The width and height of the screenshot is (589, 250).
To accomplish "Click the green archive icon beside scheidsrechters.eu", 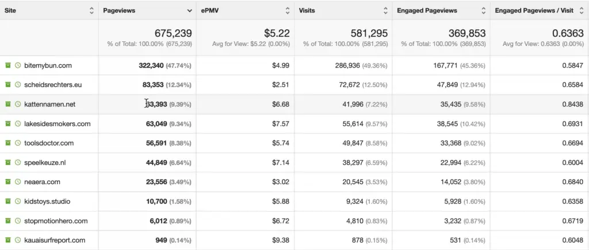I will click(x=8, y=85).
